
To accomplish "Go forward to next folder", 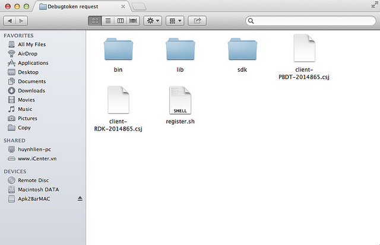I will click(21, 21).
